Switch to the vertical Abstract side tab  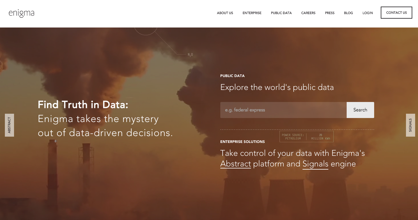pyautogui.click(x=9, y=125)
